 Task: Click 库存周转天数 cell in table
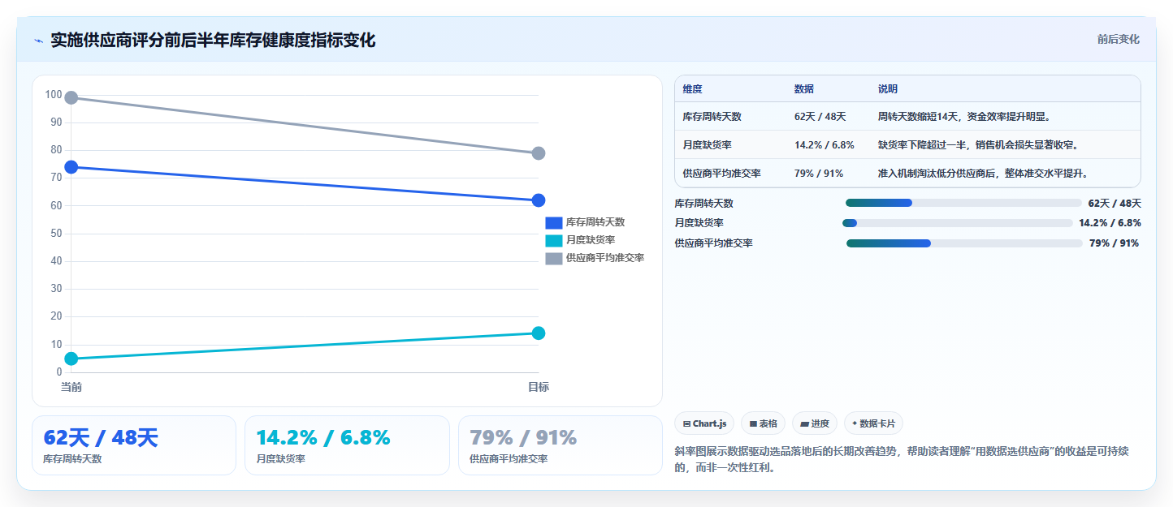(x=712, y=117)
